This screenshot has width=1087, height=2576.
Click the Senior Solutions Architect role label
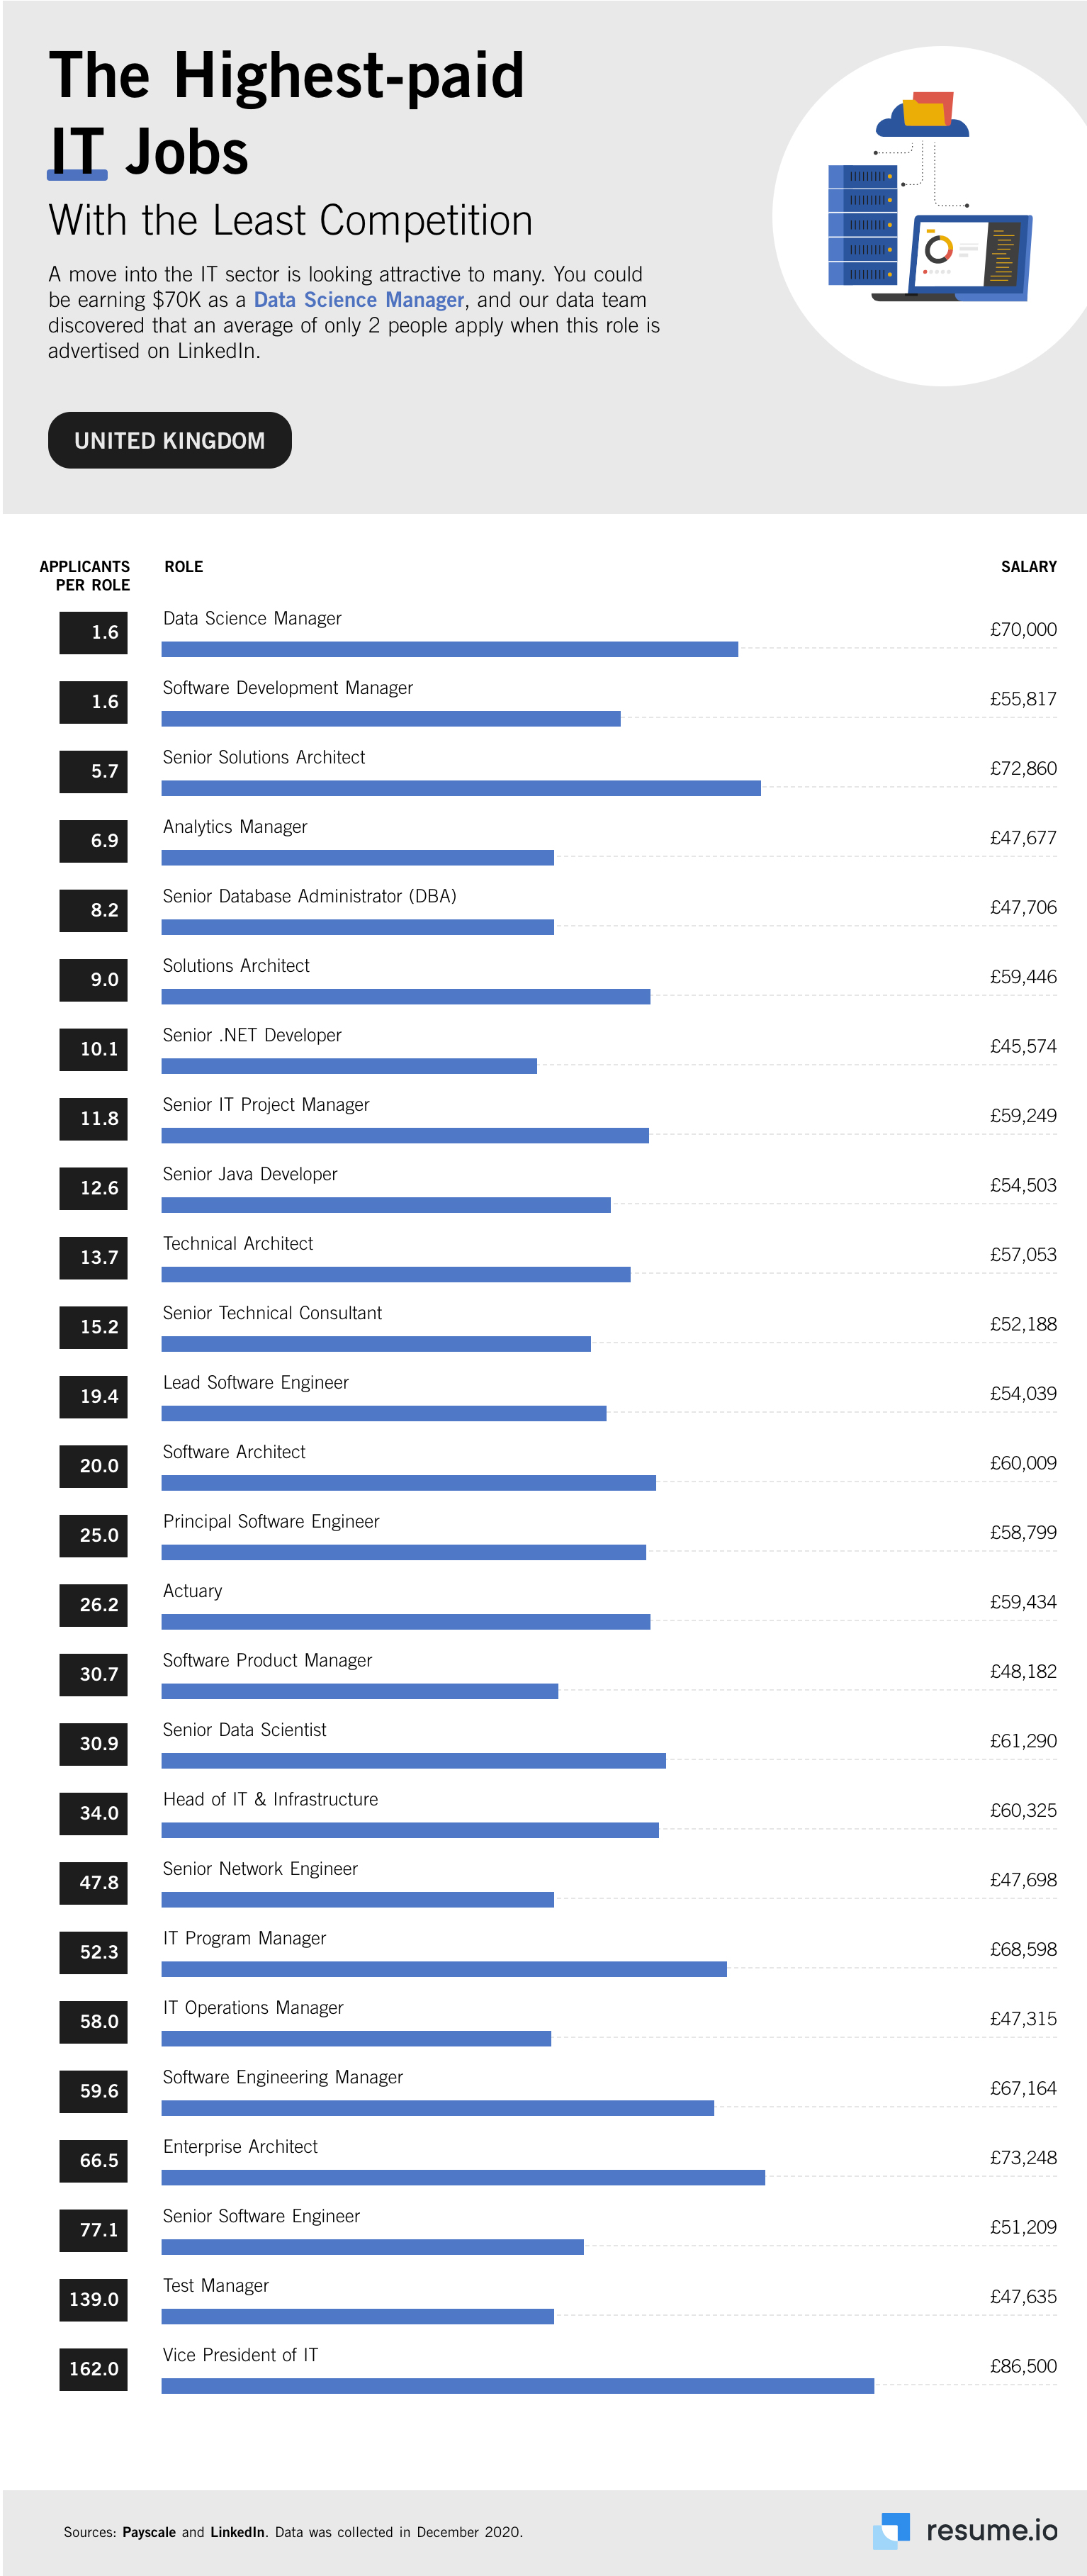coord(264,757)
